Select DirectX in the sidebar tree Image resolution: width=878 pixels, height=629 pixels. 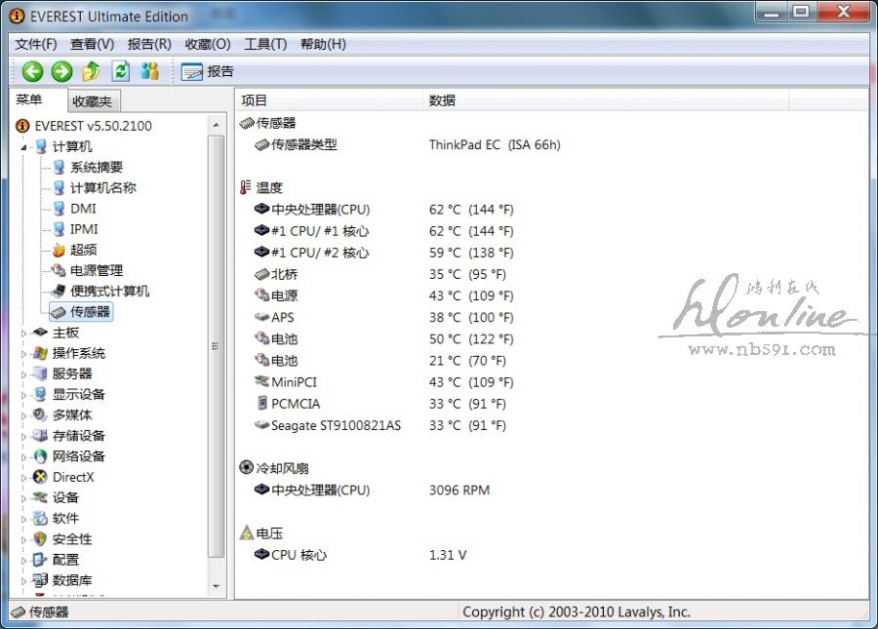(73, 477)
